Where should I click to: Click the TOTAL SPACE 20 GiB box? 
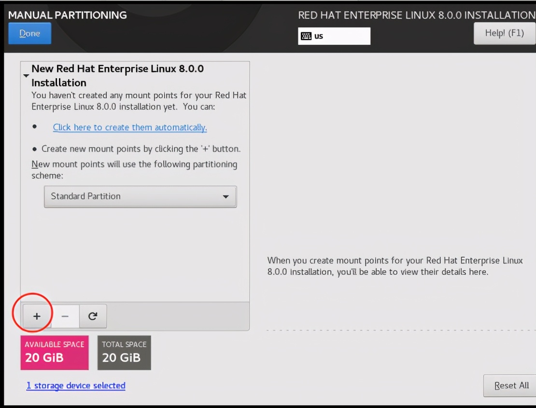point(124,353)
